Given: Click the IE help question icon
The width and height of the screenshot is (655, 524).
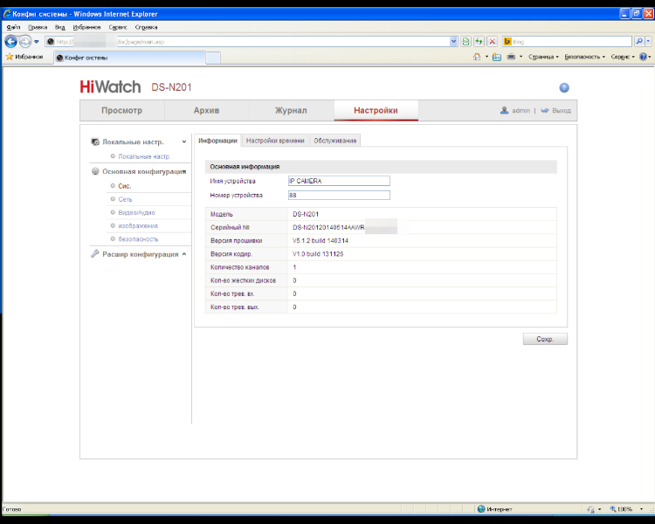Looking at the screenshot, I should pos(644,57).
